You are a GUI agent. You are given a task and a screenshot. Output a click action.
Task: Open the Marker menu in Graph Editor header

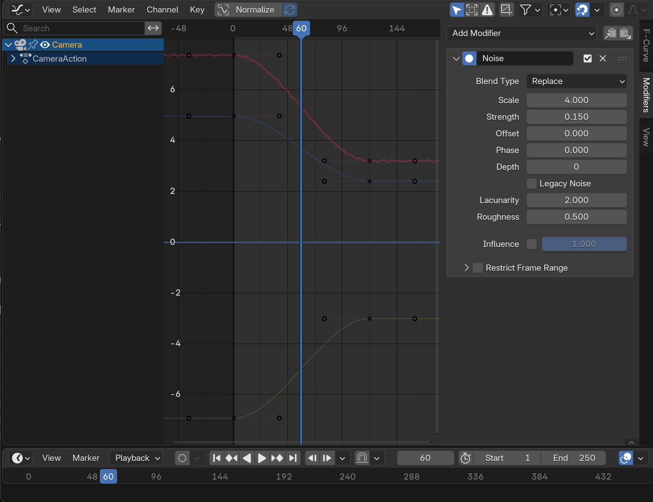(121, 10)
